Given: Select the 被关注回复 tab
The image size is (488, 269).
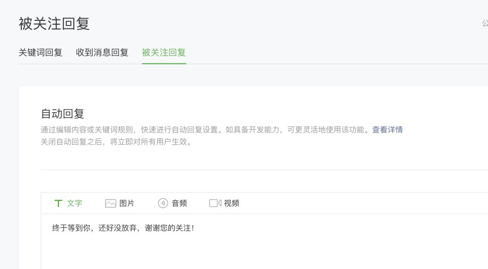Looking at the screenshot, I should 164,52.
